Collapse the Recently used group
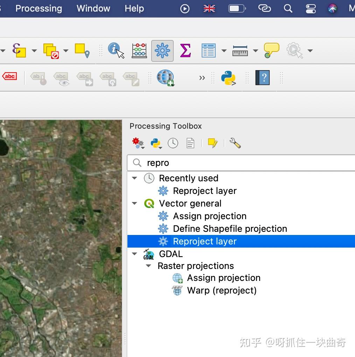The height and width of the screenshot is (357, 355). pos(134,178)
